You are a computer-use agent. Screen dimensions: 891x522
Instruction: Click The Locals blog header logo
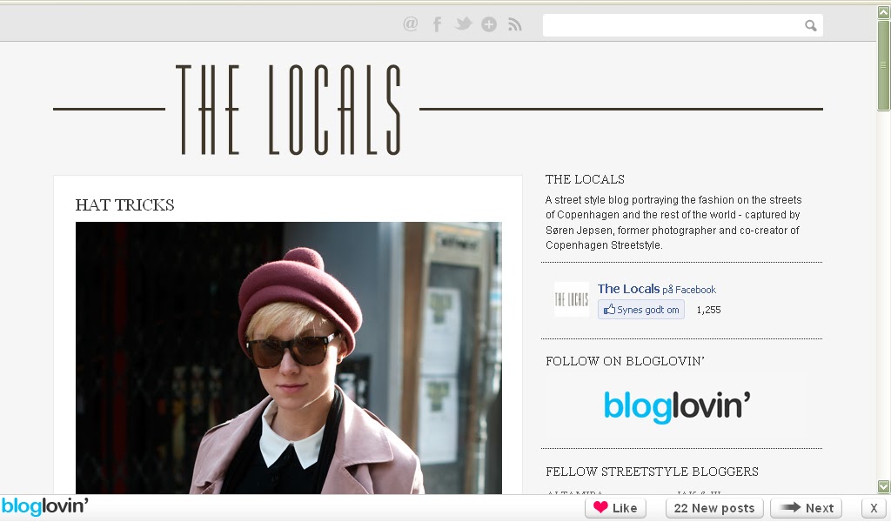click(288, 110)
